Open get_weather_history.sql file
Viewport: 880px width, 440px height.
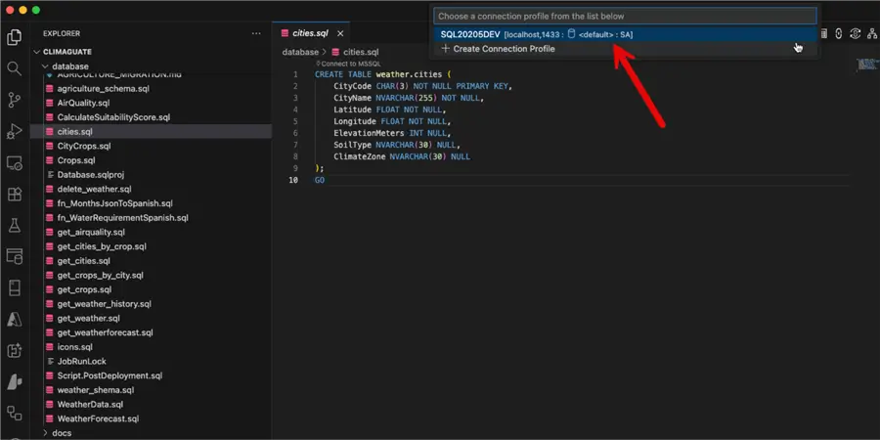[x=105, y=304]
